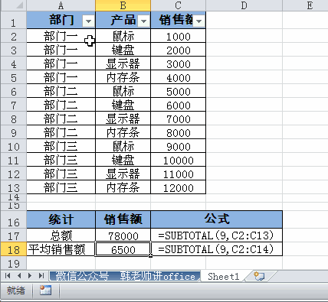Switch to the 微信公众号 韩老师讲office tab
Screen dimensions: 328x302
[125, 276]
